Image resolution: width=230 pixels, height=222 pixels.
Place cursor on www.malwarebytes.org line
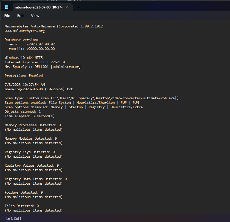pos(25,31)
